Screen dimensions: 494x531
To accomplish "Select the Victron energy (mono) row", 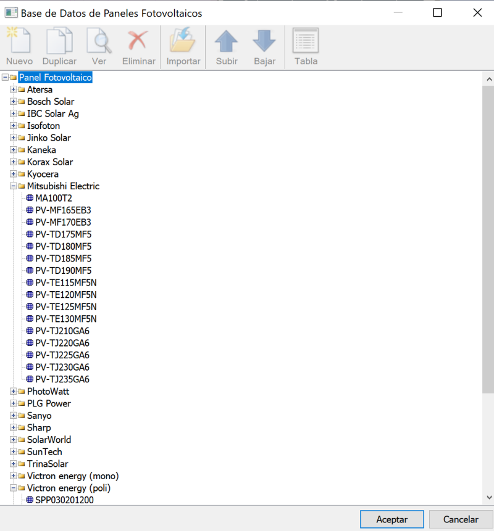I will click(x=73, y=475).
